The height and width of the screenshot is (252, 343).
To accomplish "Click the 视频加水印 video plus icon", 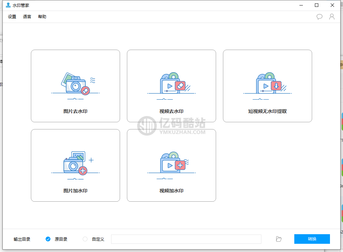I will 171,163.
